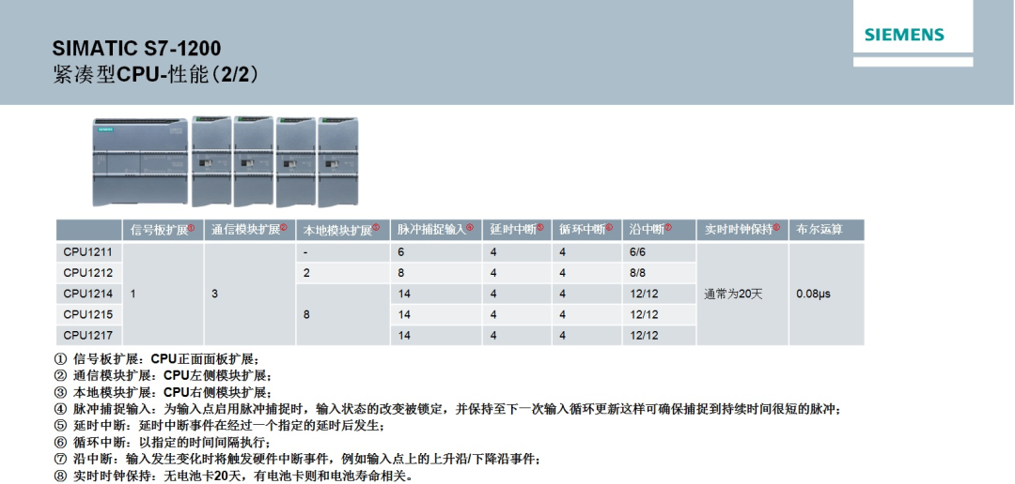Viewport: 1015px width, 484px height.
Task: Click the 通信模块扩展 column header
Action: click(250, 230)
